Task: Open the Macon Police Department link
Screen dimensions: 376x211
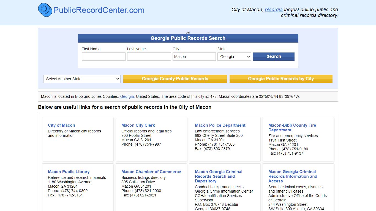Action: [220, 125]
